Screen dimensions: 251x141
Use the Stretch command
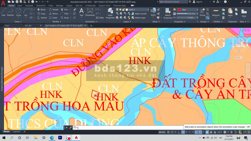(42, 18)
